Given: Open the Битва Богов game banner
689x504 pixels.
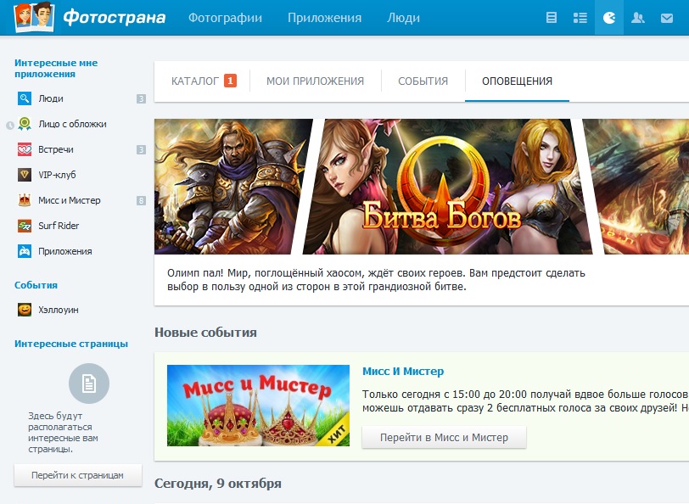Looking at the screenshot, I should pyautogui.click(x=422, y=187).
